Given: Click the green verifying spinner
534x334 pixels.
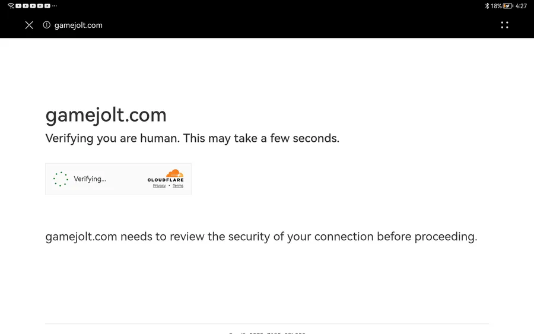Looking at the screenshot, I should click(61, 179).
